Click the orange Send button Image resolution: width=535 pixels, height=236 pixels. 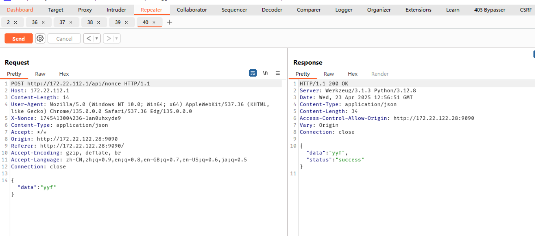coord(18,38)
